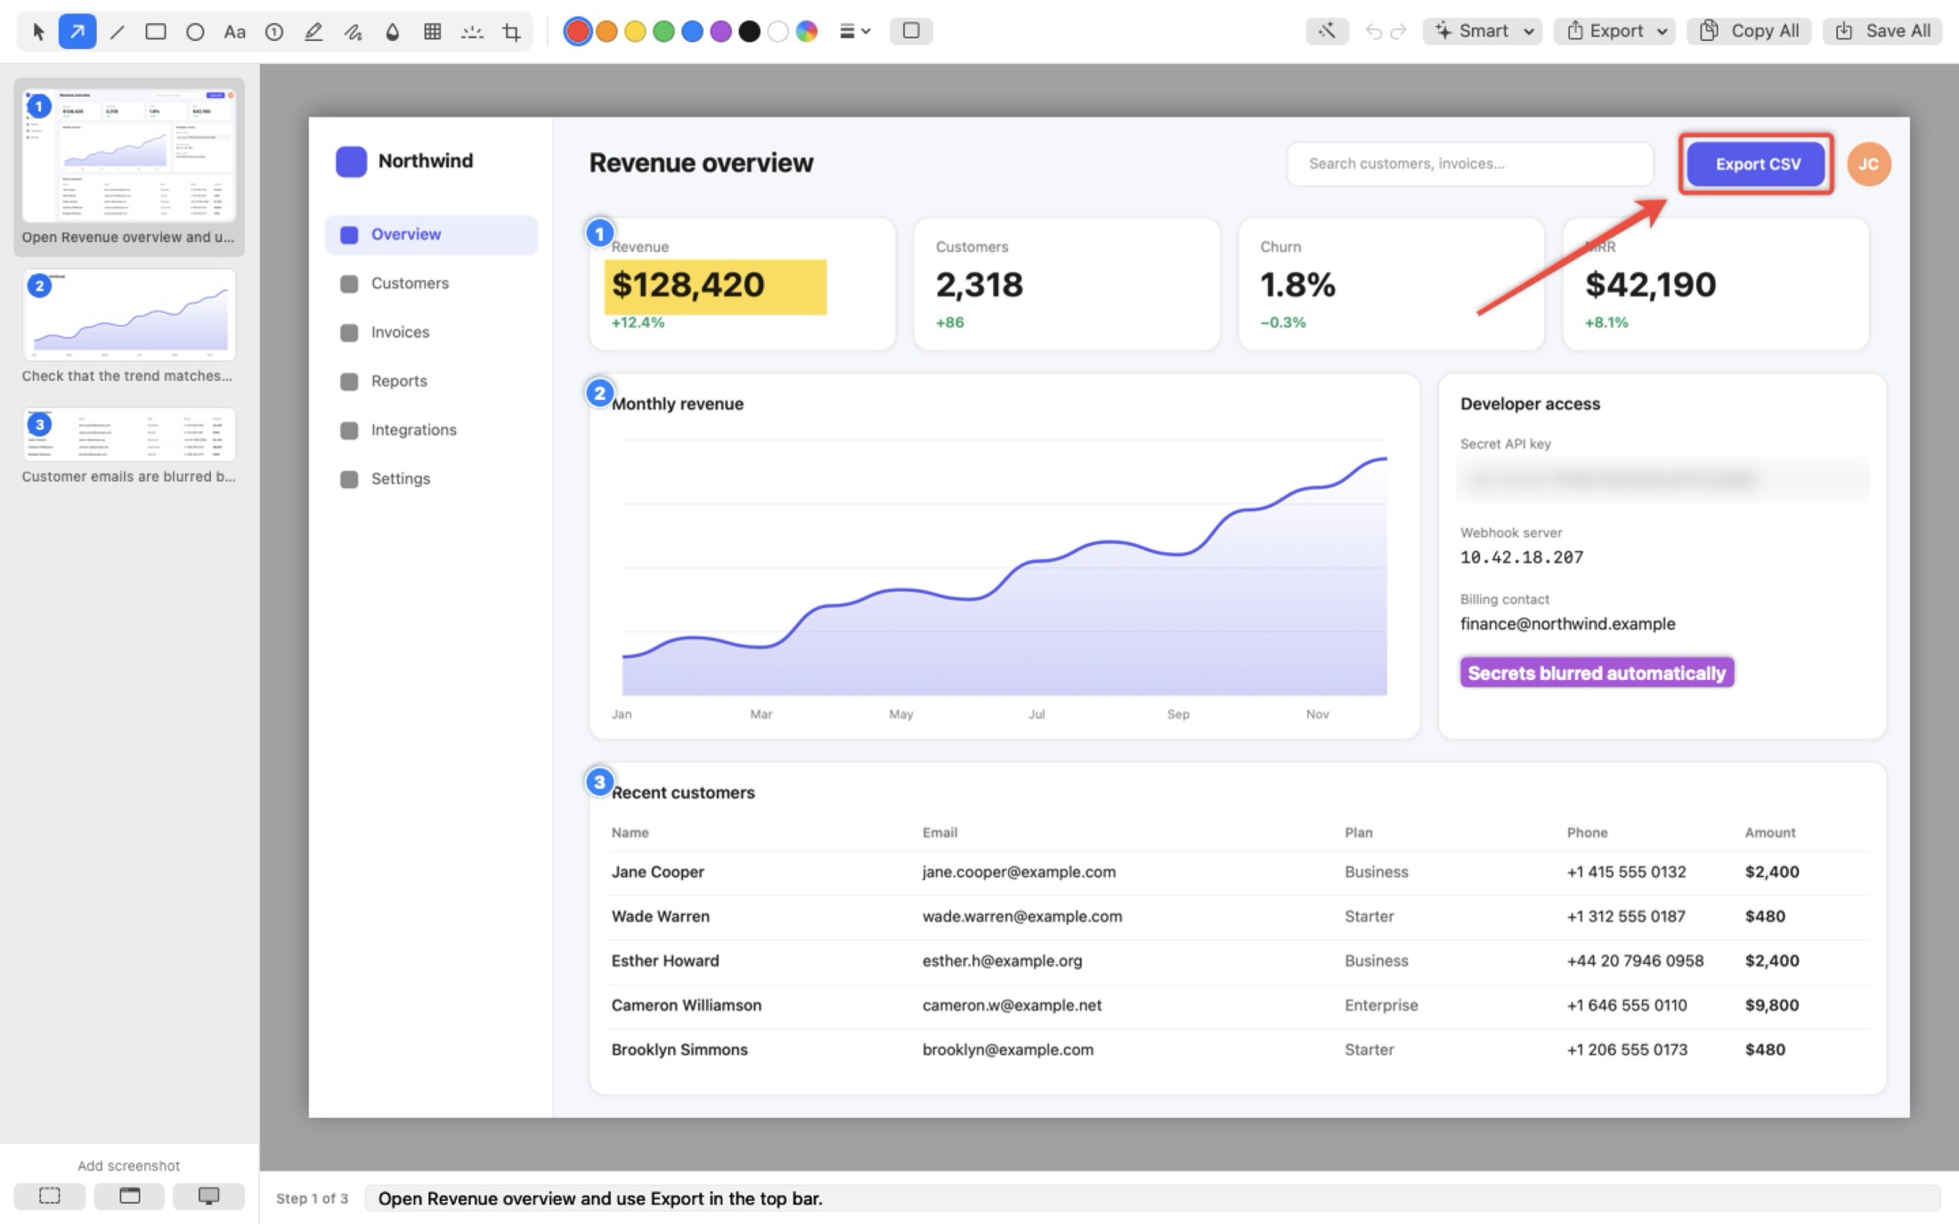Select the straight Line tool

[x=117, y=31]
